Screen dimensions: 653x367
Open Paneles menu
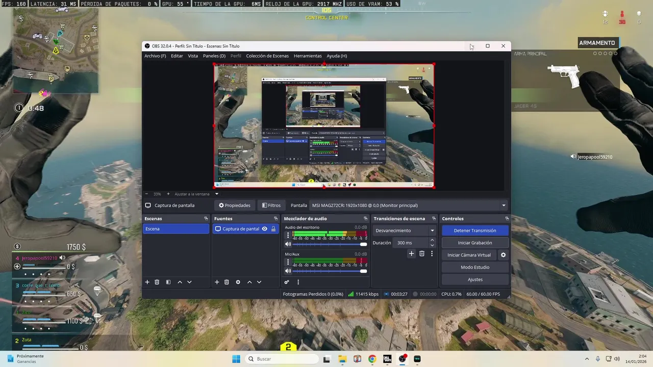[x=214, y=56]
